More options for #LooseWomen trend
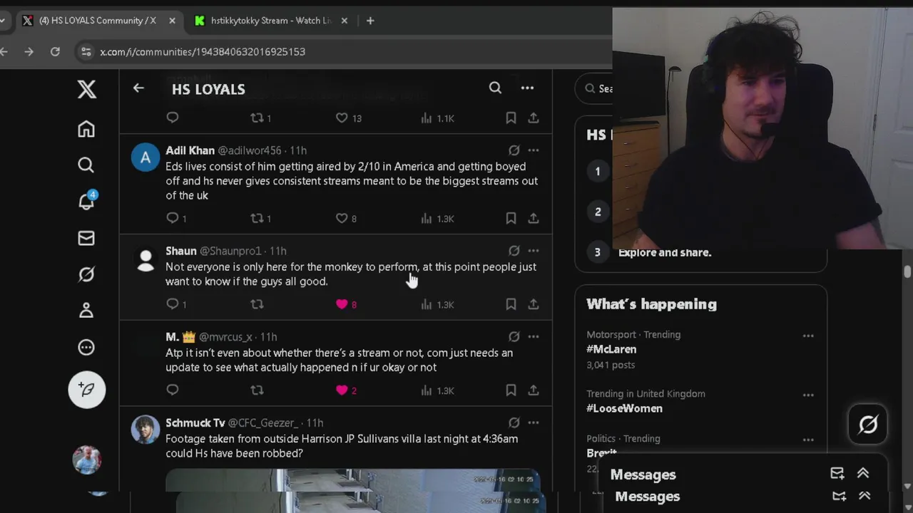913x513 pixels. point(808,395)
